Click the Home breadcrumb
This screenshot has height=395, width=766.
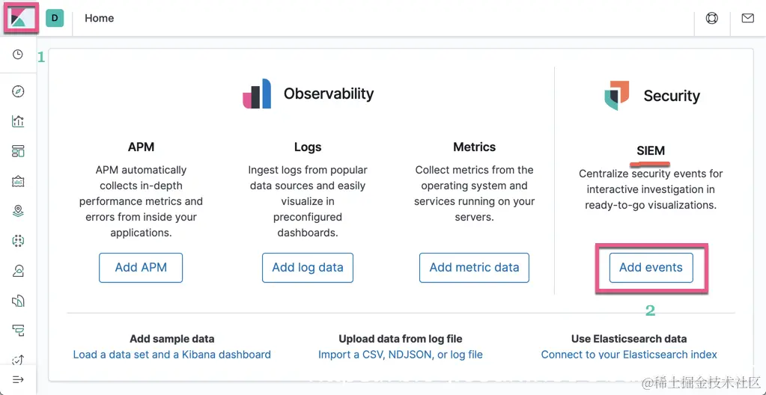[99, 18]
